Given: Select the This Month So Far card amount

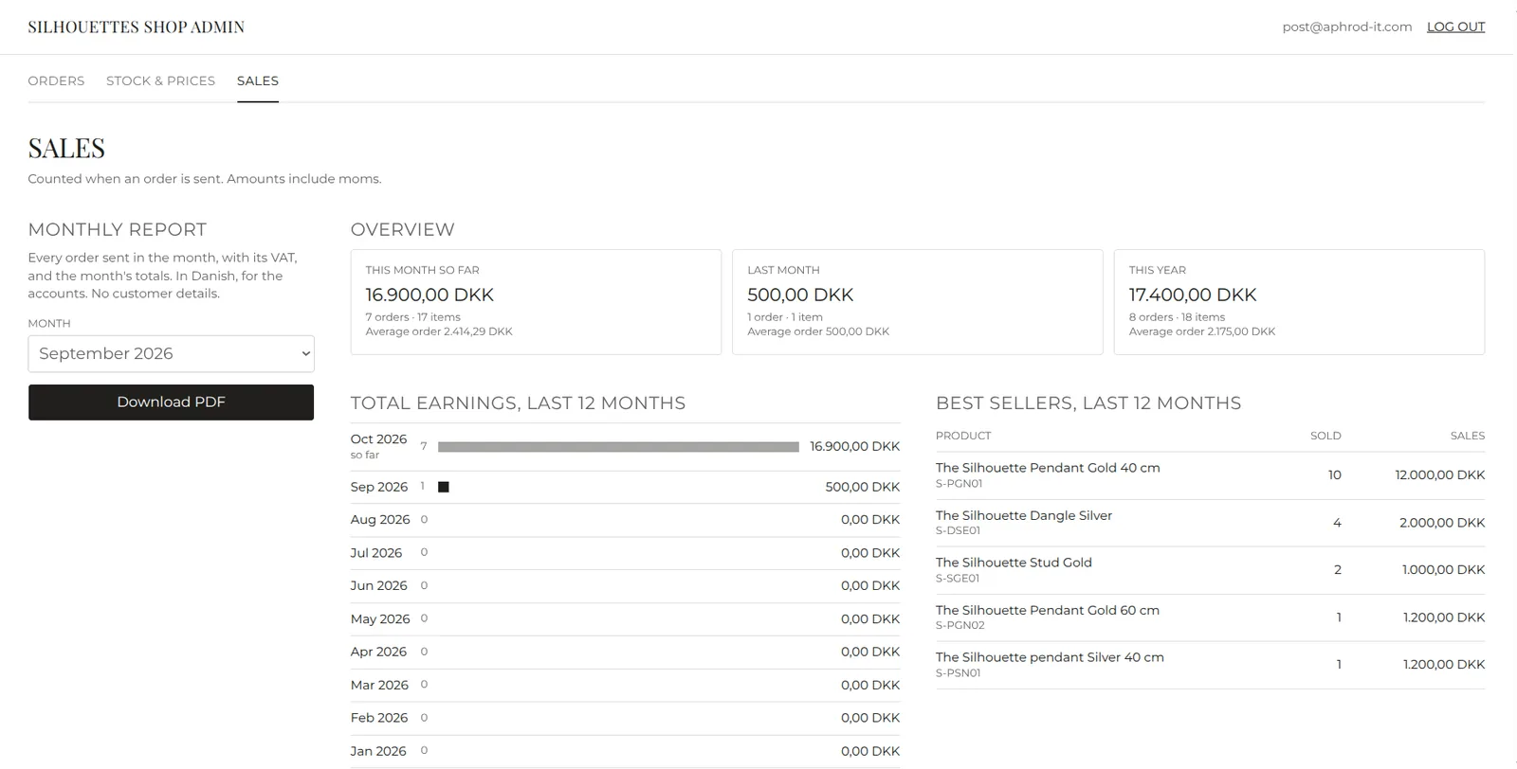Looking at the screenshot, I should [x=430, y=295].
